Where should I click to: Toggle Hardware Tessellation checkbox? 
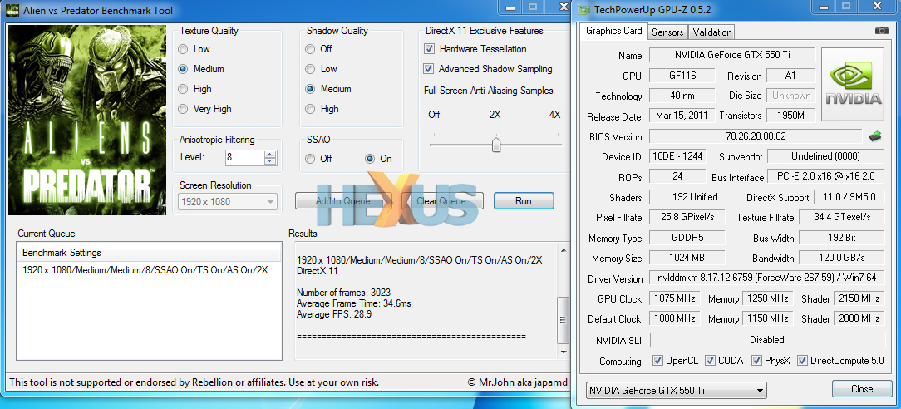pos(429,49)
